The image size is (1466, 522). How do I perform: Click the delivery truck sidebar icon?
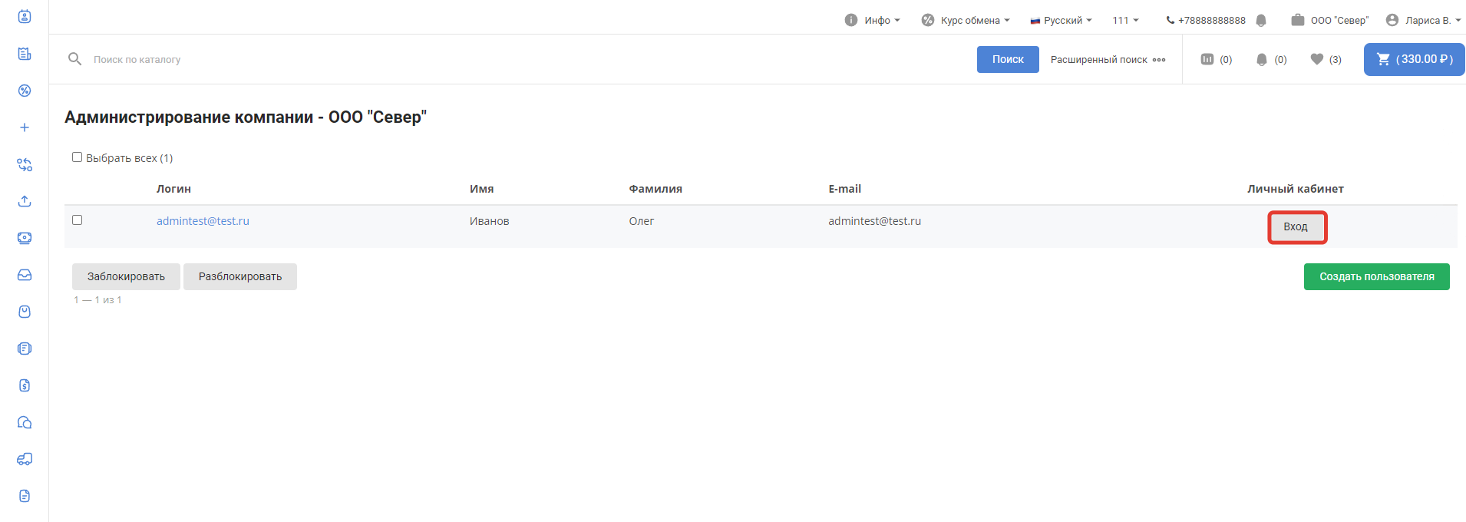pyautogui.click(x=25, y=459)
